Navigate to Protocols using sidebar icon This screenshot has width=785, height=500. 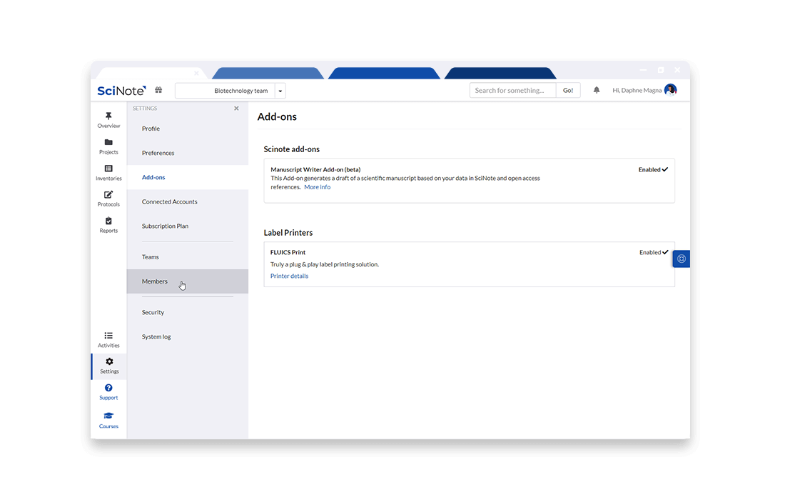tap(108, 198)
